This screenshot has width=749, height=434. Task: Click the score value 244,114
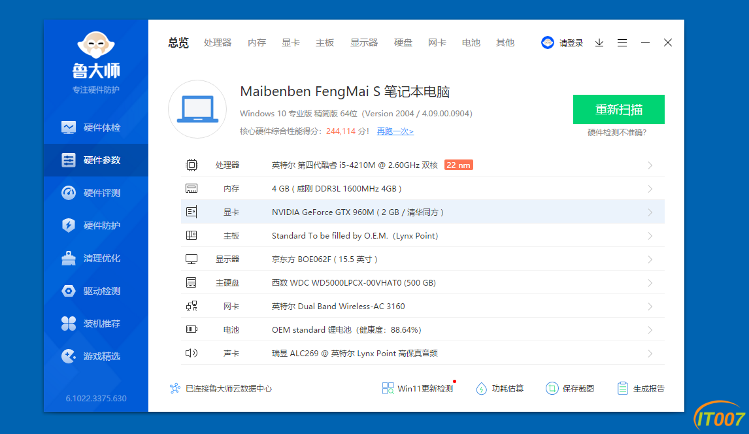341,131
